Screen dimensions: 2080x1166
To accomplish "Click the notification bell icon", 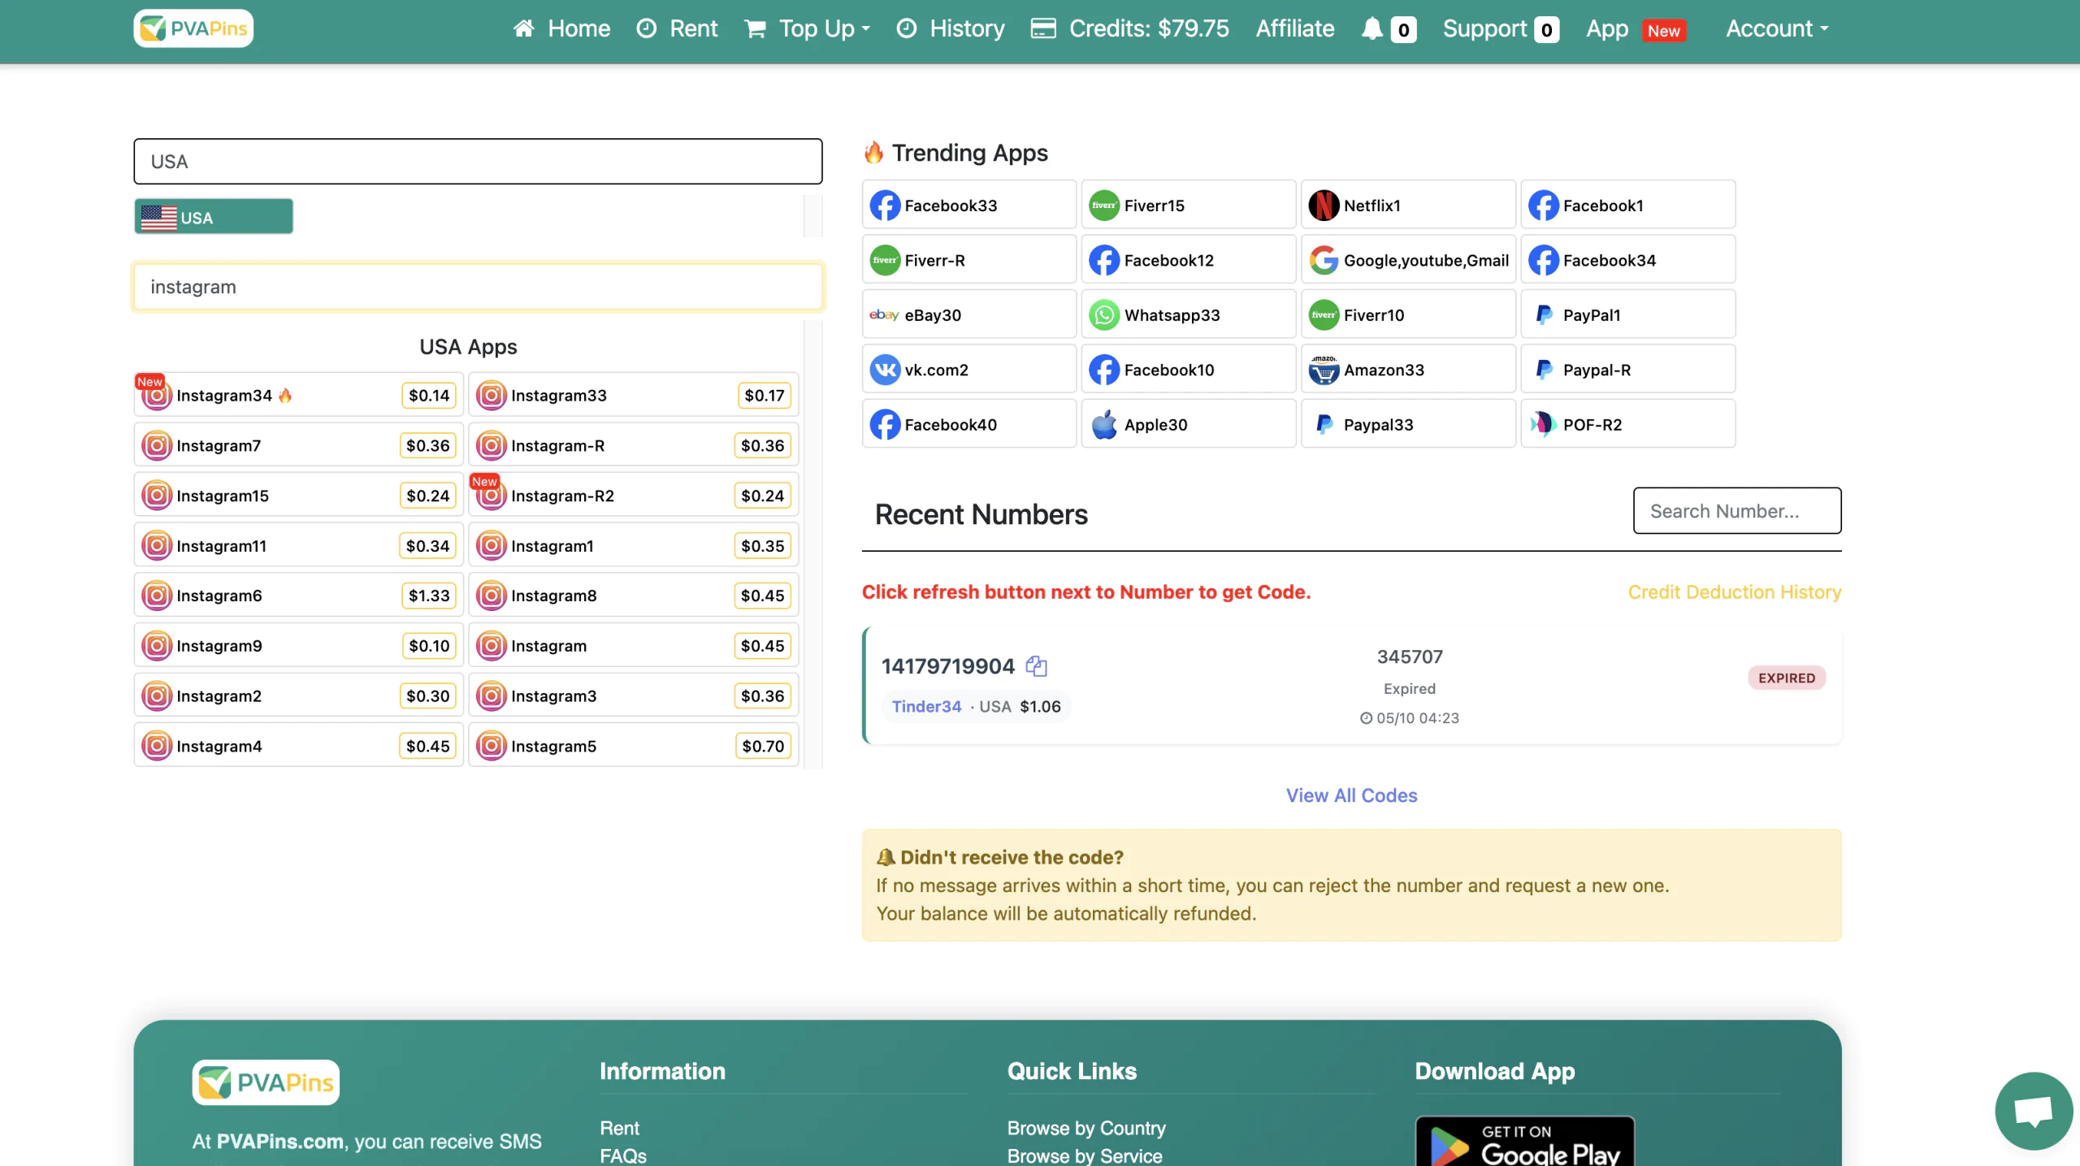I will pyautogui.click(x=1372, y=29).
